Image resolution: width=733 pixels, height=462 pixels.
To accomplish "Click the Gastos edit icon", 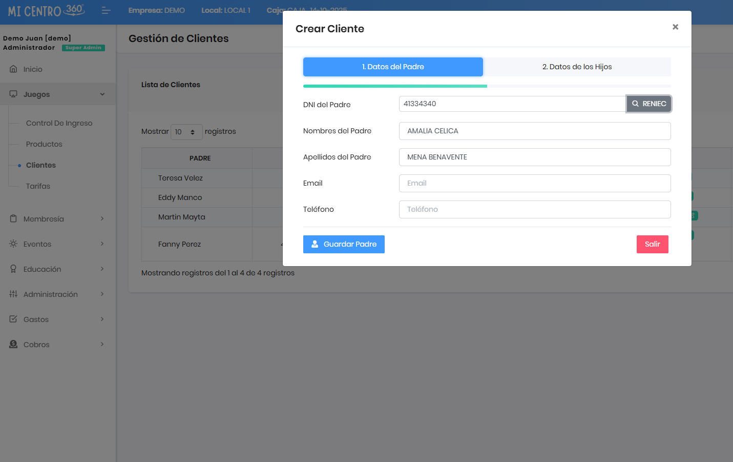I will pyautogui.click(x=13, y=319).
